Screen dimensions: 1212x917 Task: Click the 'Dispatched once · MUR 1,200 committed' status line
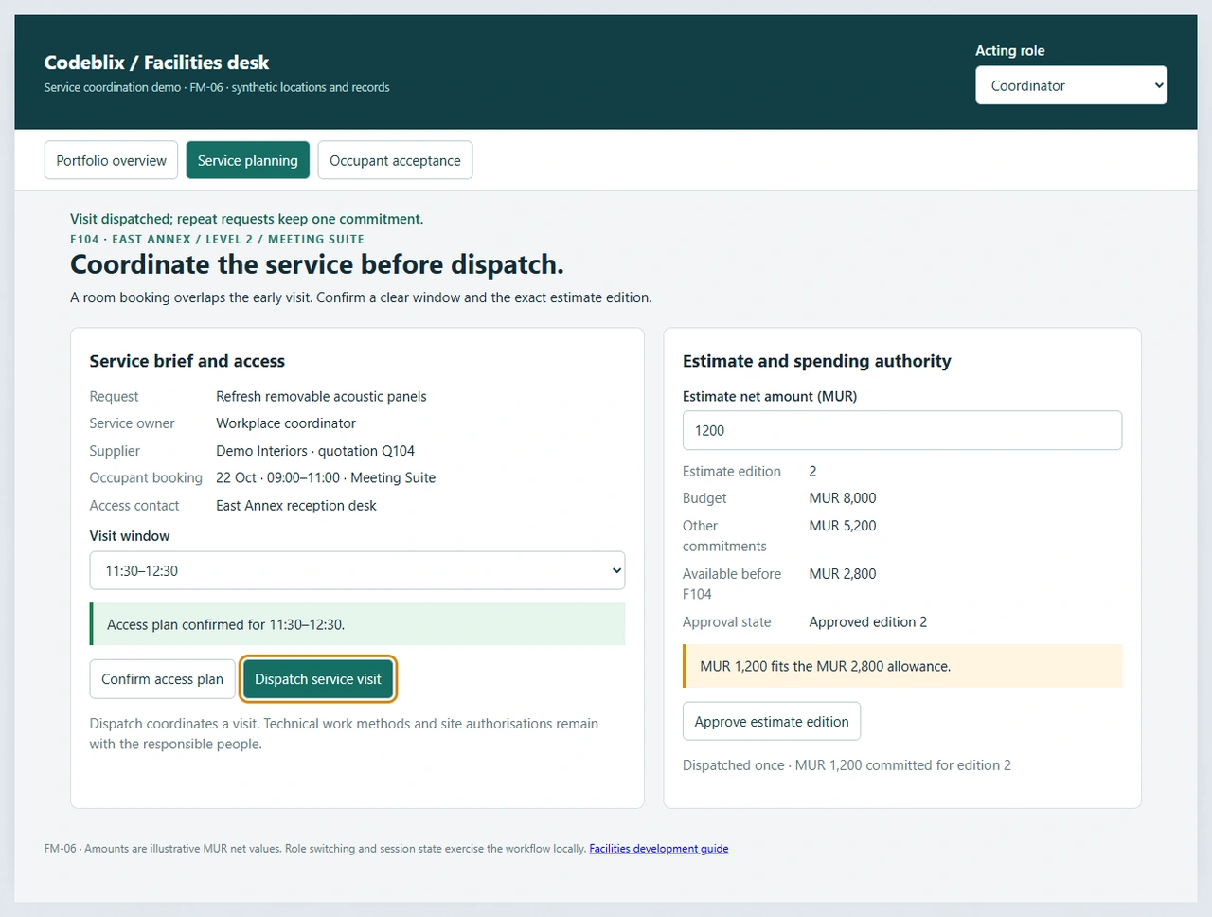pyautogui.click(x=847, y=765)
